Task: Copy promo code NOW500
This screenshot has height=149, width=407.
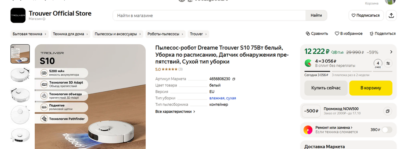Action: pyautogui.click(x=388, y=111)
